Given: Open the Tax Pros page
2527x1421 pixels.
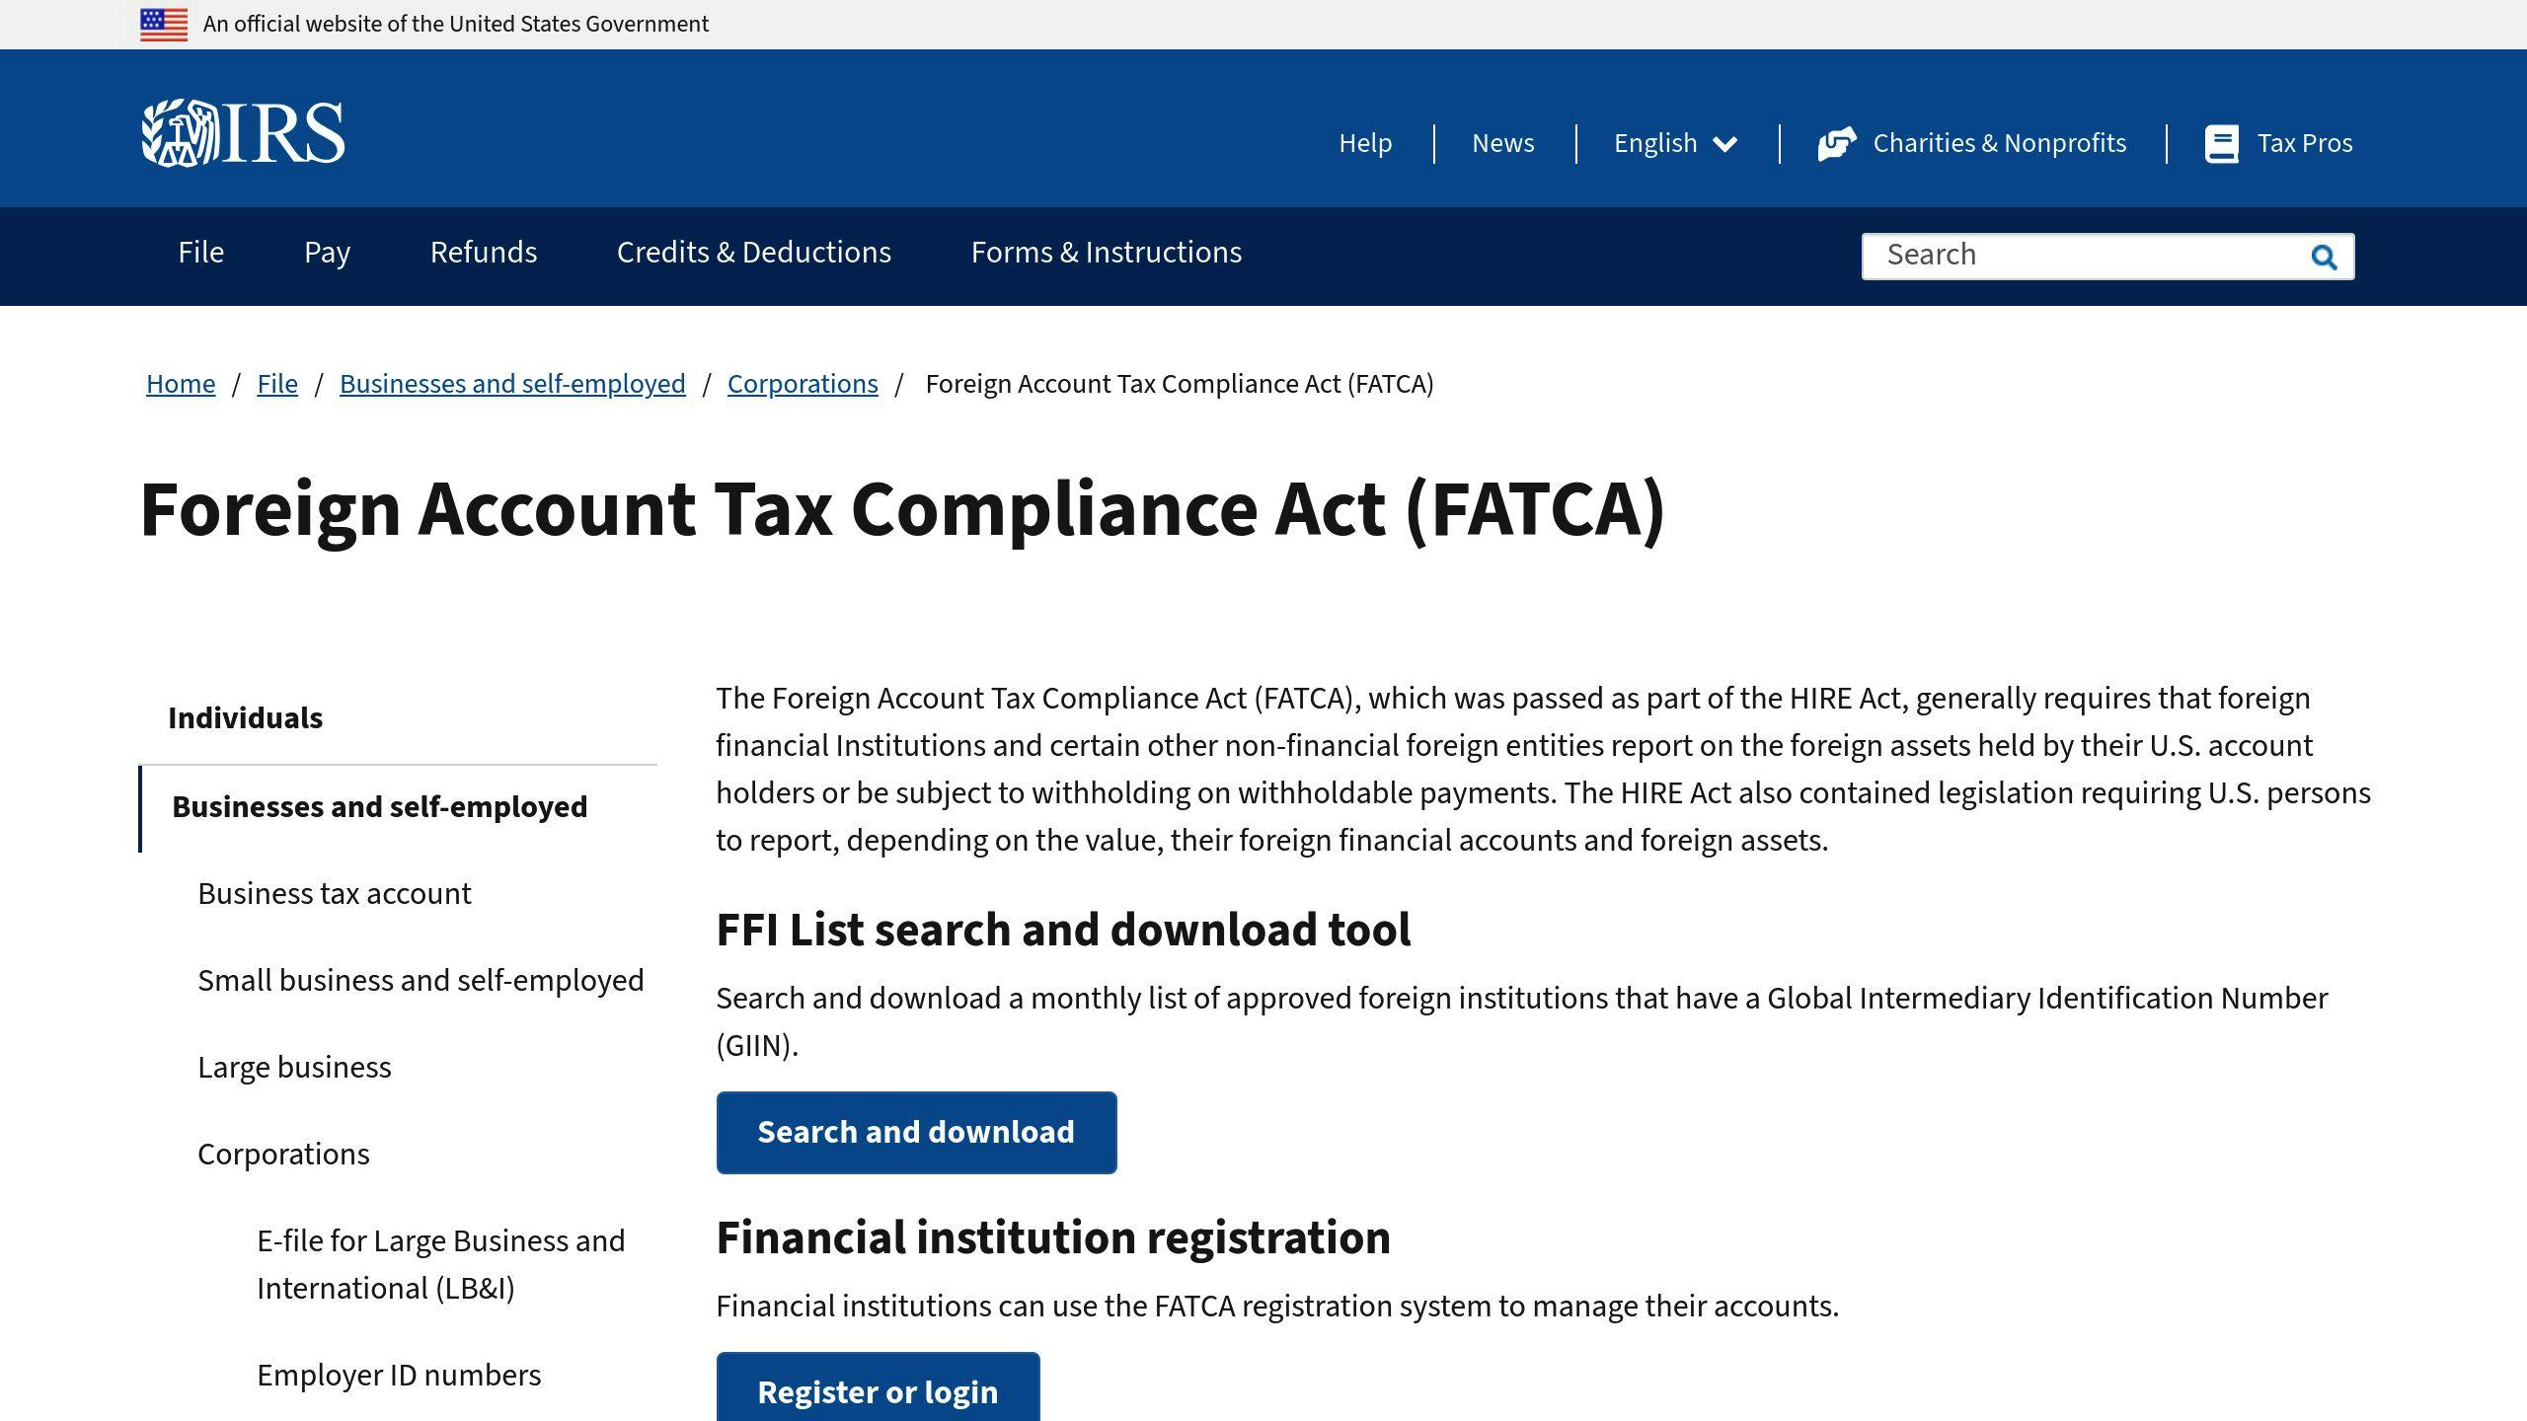Looking at the screenshot, I should tap(2305, 143).
